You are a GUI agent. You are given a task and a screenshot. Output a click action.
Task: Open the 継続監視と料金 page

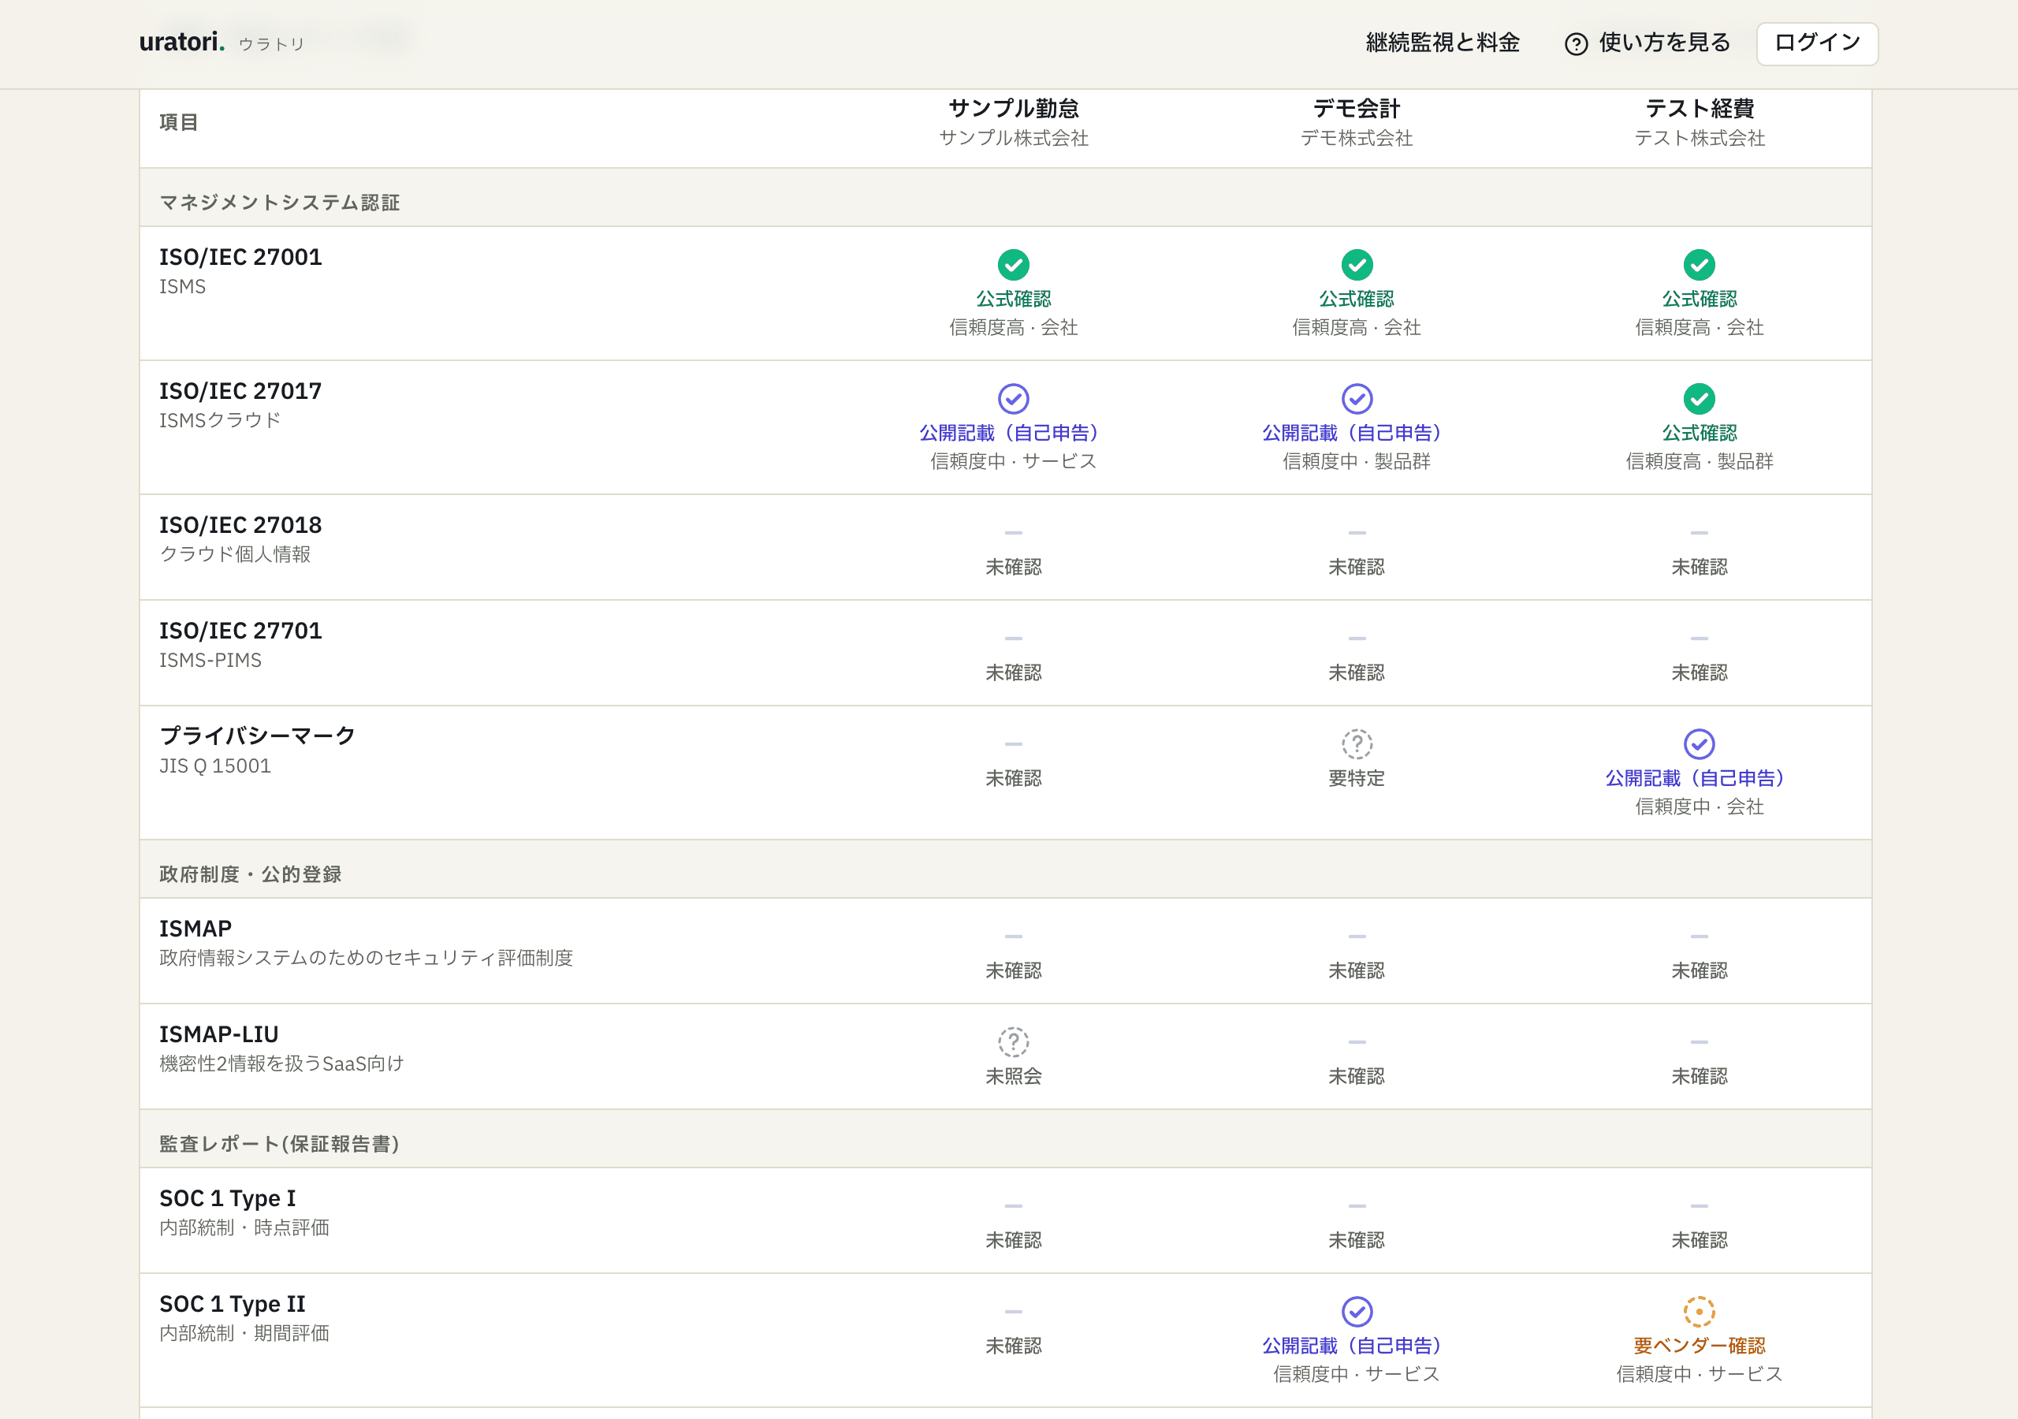click(x=1443, y=43)
